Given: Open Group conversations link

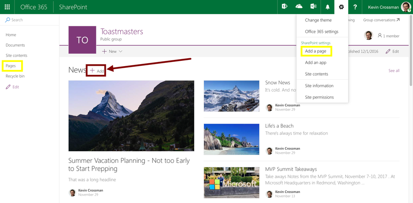Looking at the screenshot, I should (x=381, y=20).
